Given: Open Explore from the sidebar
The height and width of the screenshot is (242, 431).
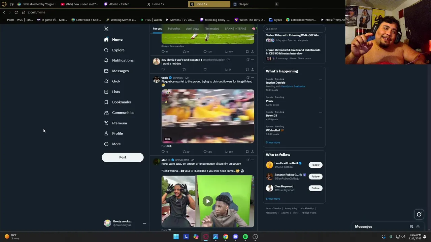Looking at the screenshot, I should coord(114,50).
